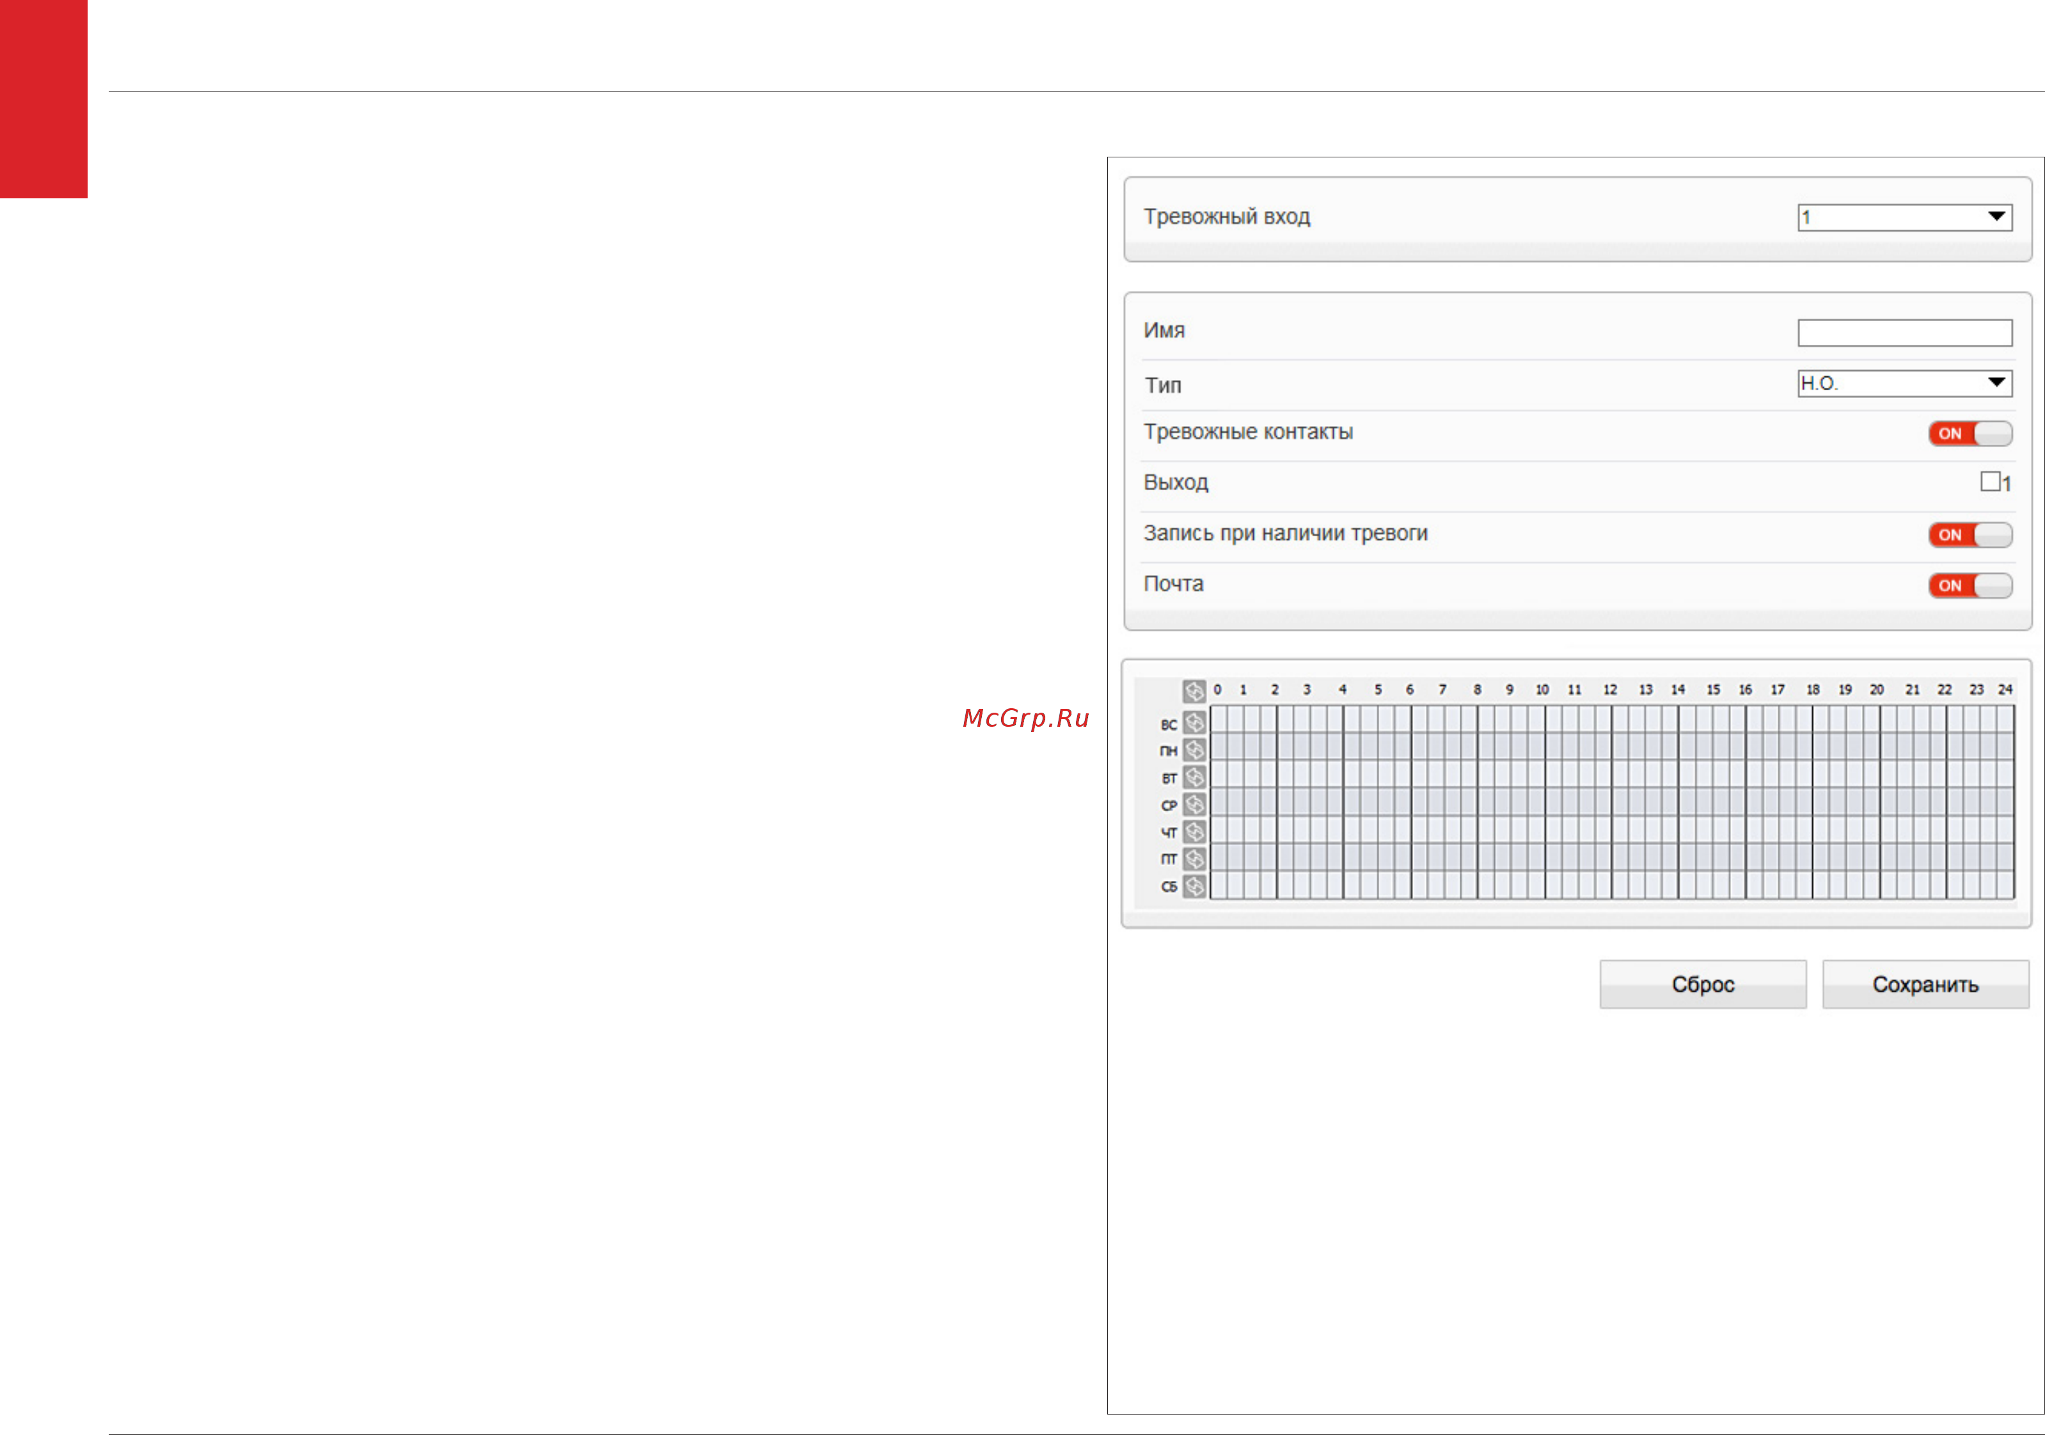Open the Тип dropdown showing Н.О.
The width and height of the screenshot is (2045, 1435).
coord(1904,383)
